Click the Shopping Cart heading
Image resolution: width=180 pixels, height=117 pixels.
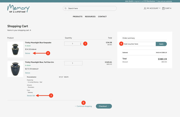[x=17, y=26]
